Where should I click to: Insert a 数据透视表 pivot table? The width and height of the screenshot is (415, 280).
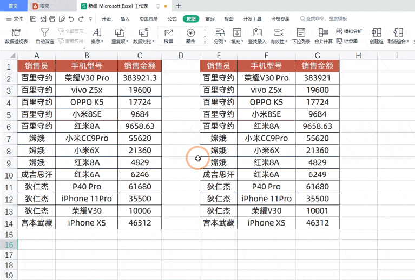(16, 36)
